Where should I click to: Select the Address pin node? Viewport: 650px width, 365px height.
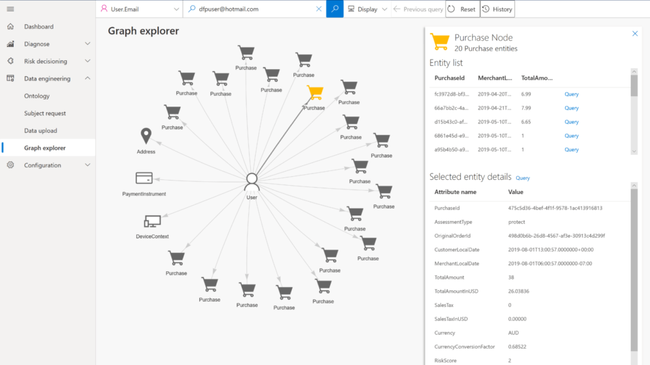(x=146, y=136)
